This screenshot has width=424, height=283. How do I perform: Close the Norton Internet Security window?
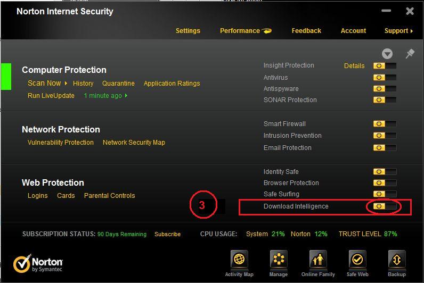[410, 11]
